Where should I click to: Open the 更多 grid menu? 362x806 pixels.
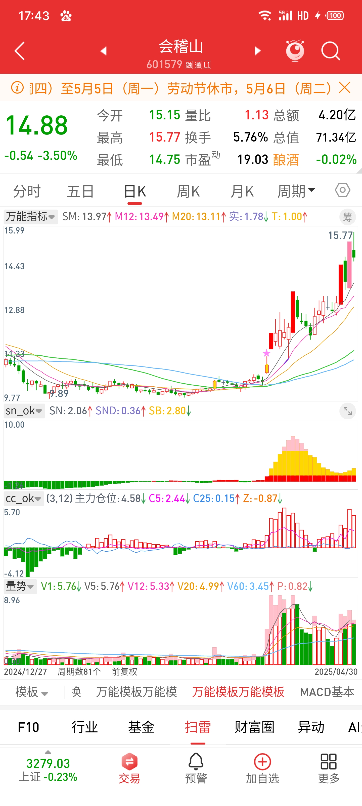[329, 762]
